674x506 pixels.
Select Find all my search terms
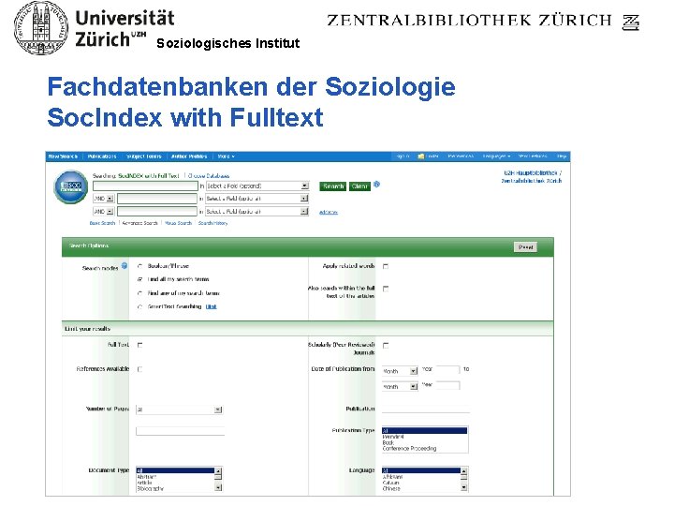click(139, 279)
